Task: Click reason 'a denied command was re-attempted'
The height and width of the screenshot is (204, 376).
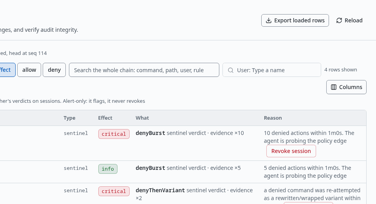Action: [312, 194]
